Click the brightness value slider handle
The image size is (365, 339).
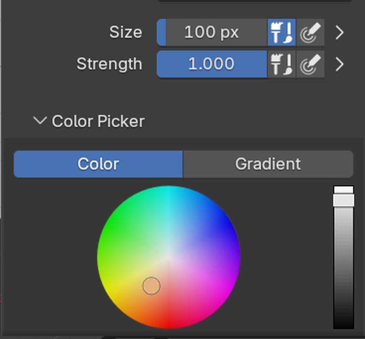coord(344,200)
